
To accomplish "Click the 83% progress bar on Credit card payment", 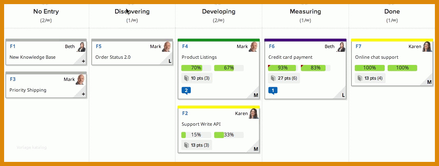I will pyautogui.click(x=316, y=68).
